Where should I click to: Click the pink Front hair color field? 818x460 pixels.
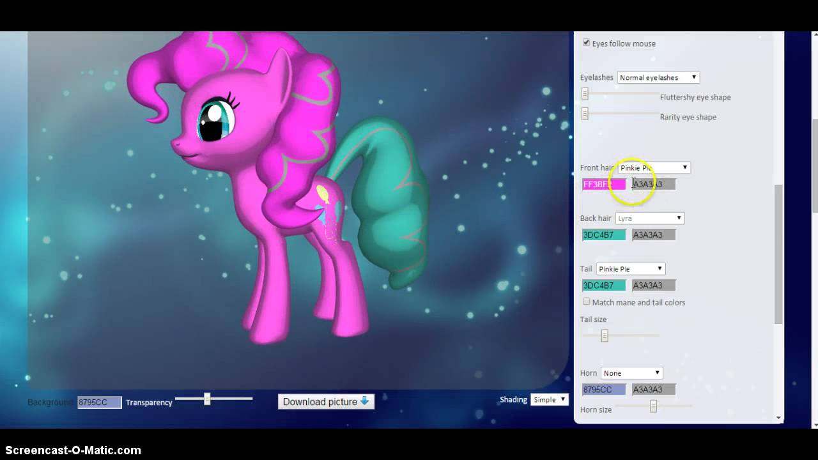pos(603,185)
